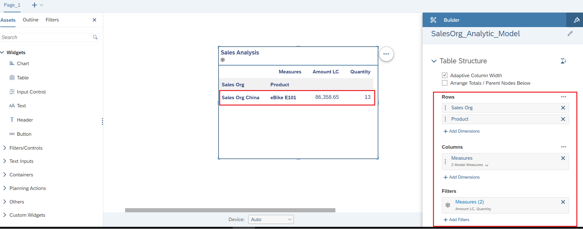The image size is (583, 229).
Task: Click the pencil edit icon beside SalesOrg_Analytic_Model
Action: 570,34
